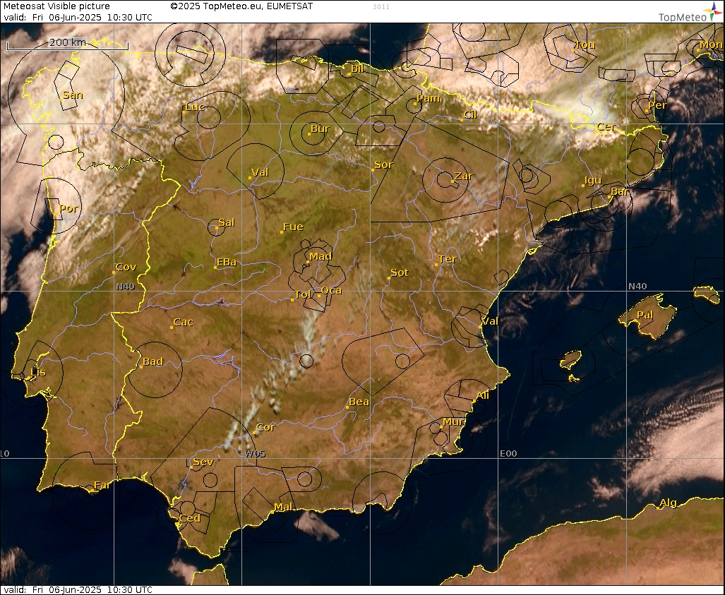The height and width of the screenshot is (595, 725).
Task: Select the 'Ter' city label
Action: click(447, 259)
